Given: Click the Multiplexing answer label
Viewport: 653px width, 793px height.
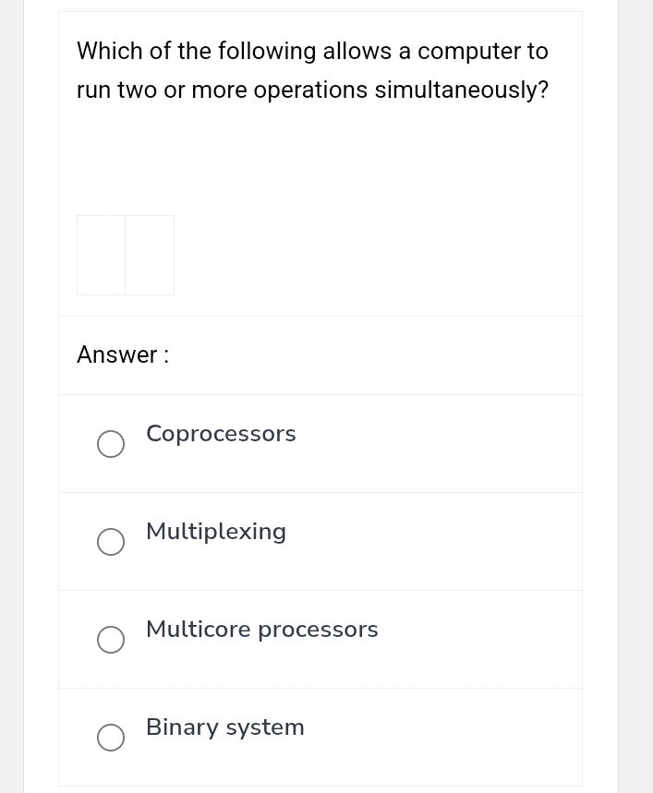Looking at the screenshot, I should (x=215, y=531).
